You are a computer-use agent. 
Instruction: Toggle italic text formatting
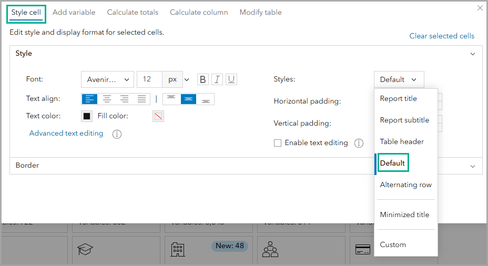217,79
